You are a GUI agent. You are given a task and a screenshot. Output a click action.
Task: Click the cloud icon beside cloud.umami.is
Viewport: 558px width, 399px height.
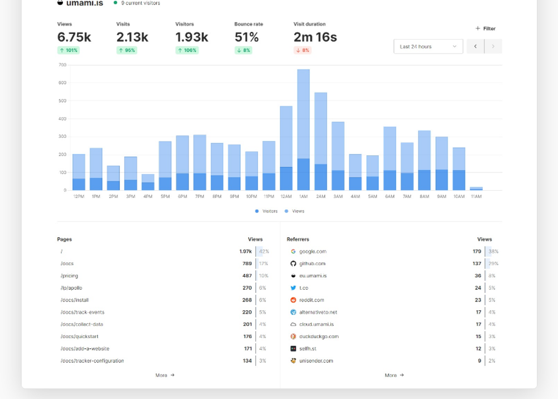tap(294, 324)
